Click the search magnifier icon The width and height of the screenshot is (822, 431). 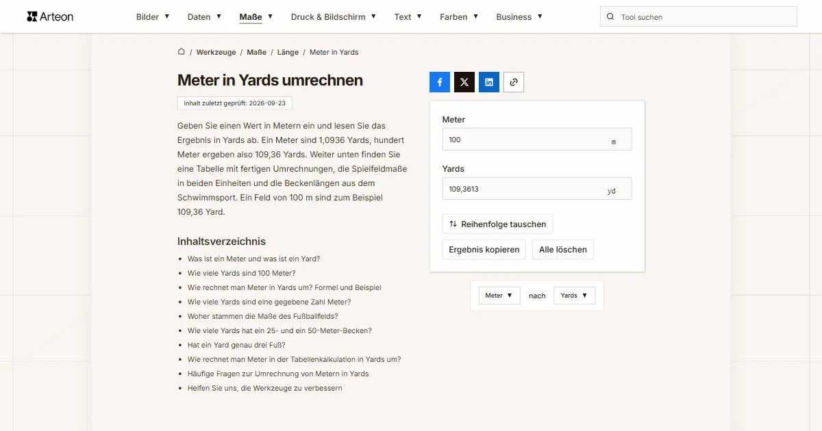point(610,16)
